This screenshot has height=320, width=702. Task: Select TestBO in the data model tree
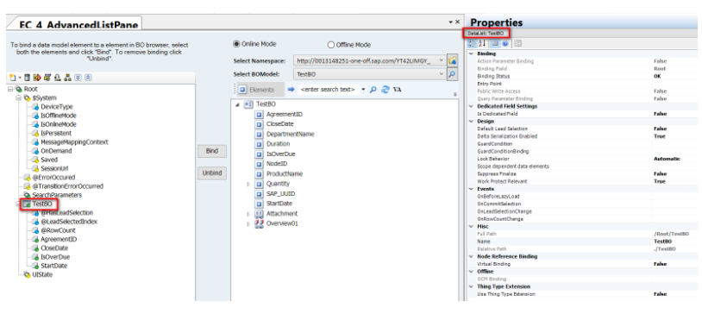click(x=42, y=204)
